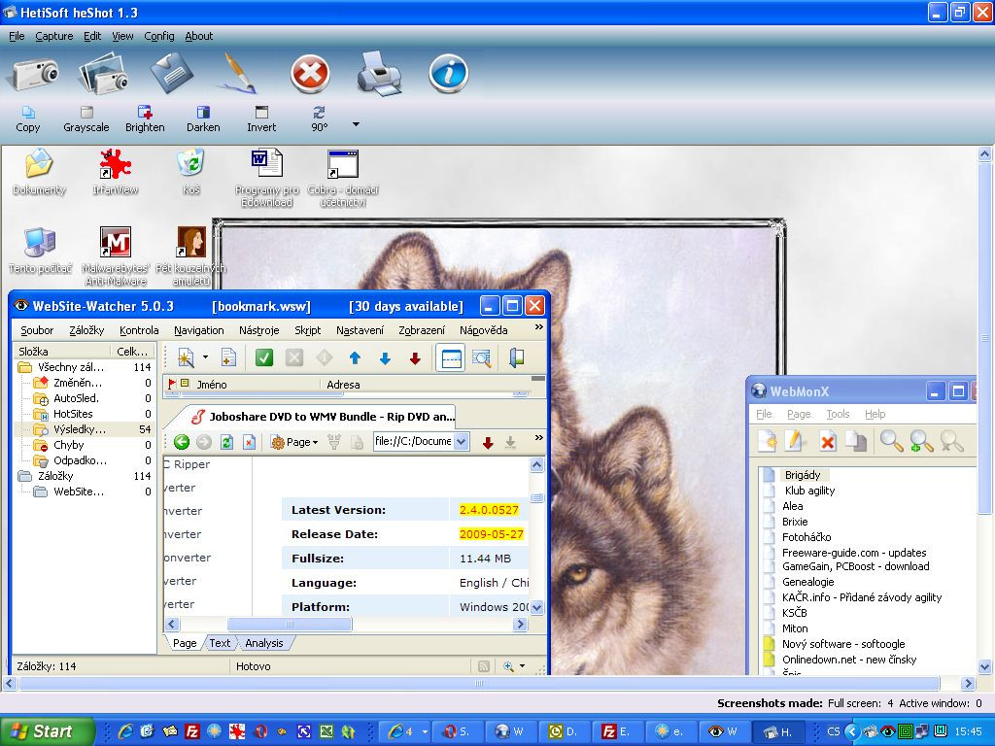Click the blue down arrow in WebSite-Watcher
The height and width of the screenshot is (746, 995).
(385, 358)
